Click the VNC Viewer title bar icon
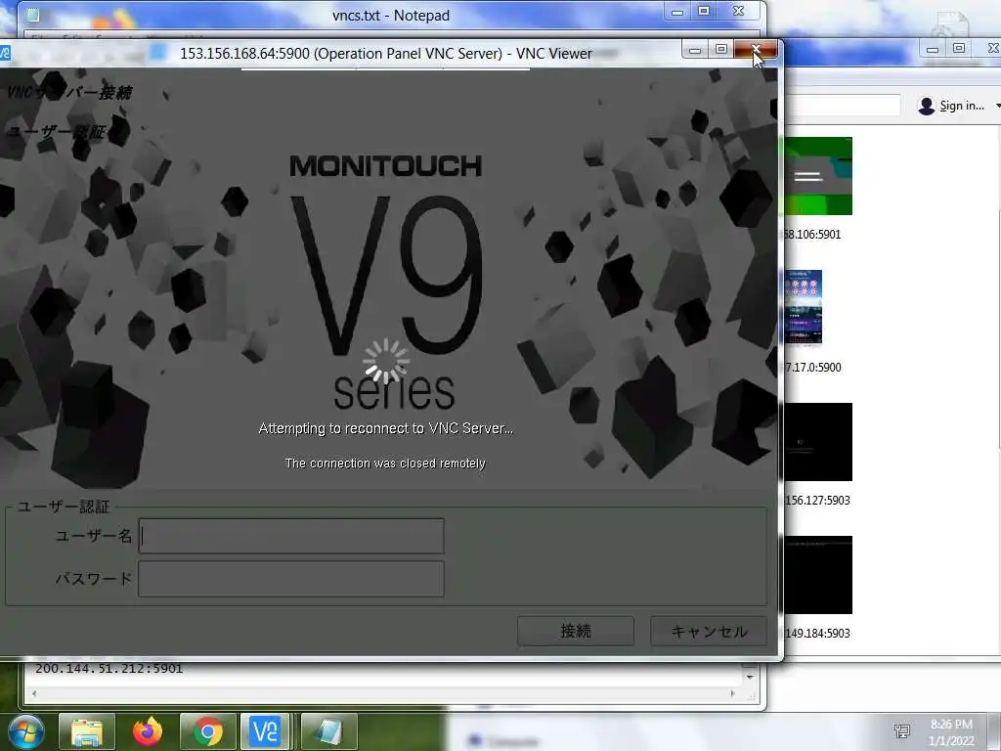Screen dimensions: 1001x751 tap(5, 53)
